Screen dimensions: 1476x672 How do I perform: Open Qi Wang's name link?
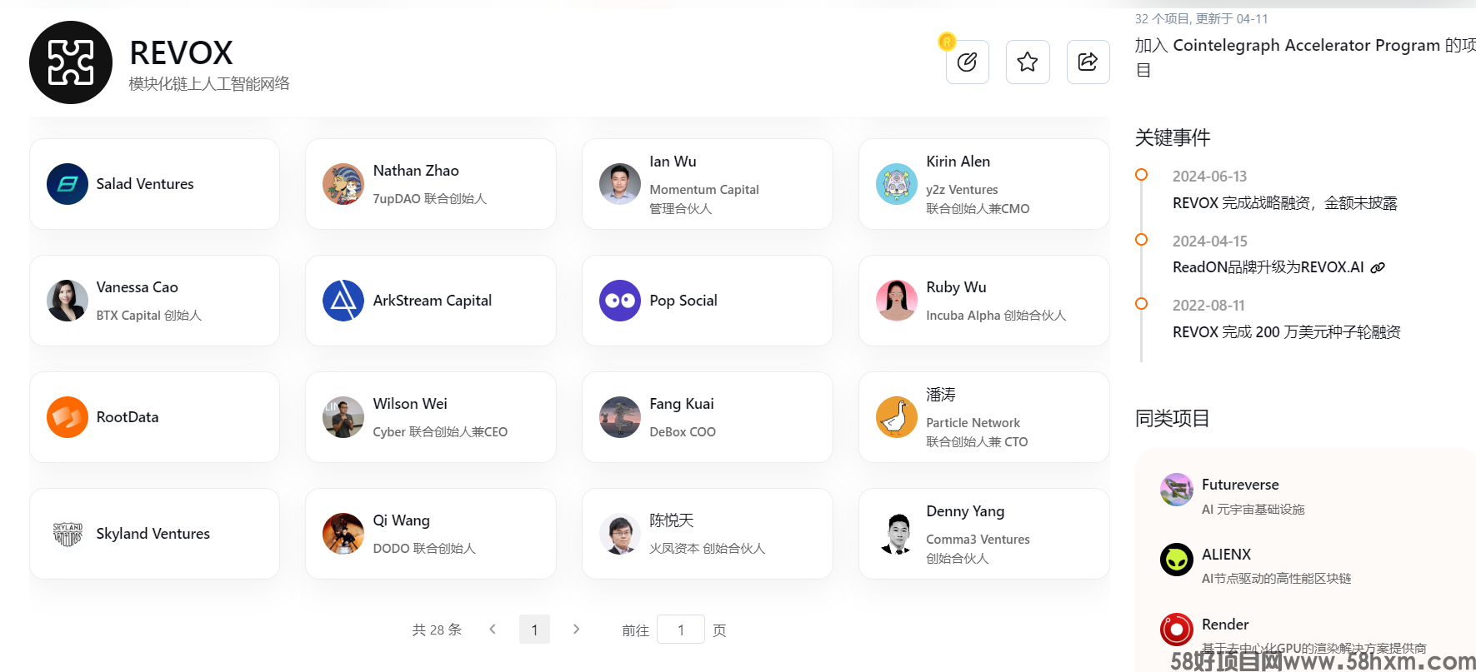pos(401,520)
